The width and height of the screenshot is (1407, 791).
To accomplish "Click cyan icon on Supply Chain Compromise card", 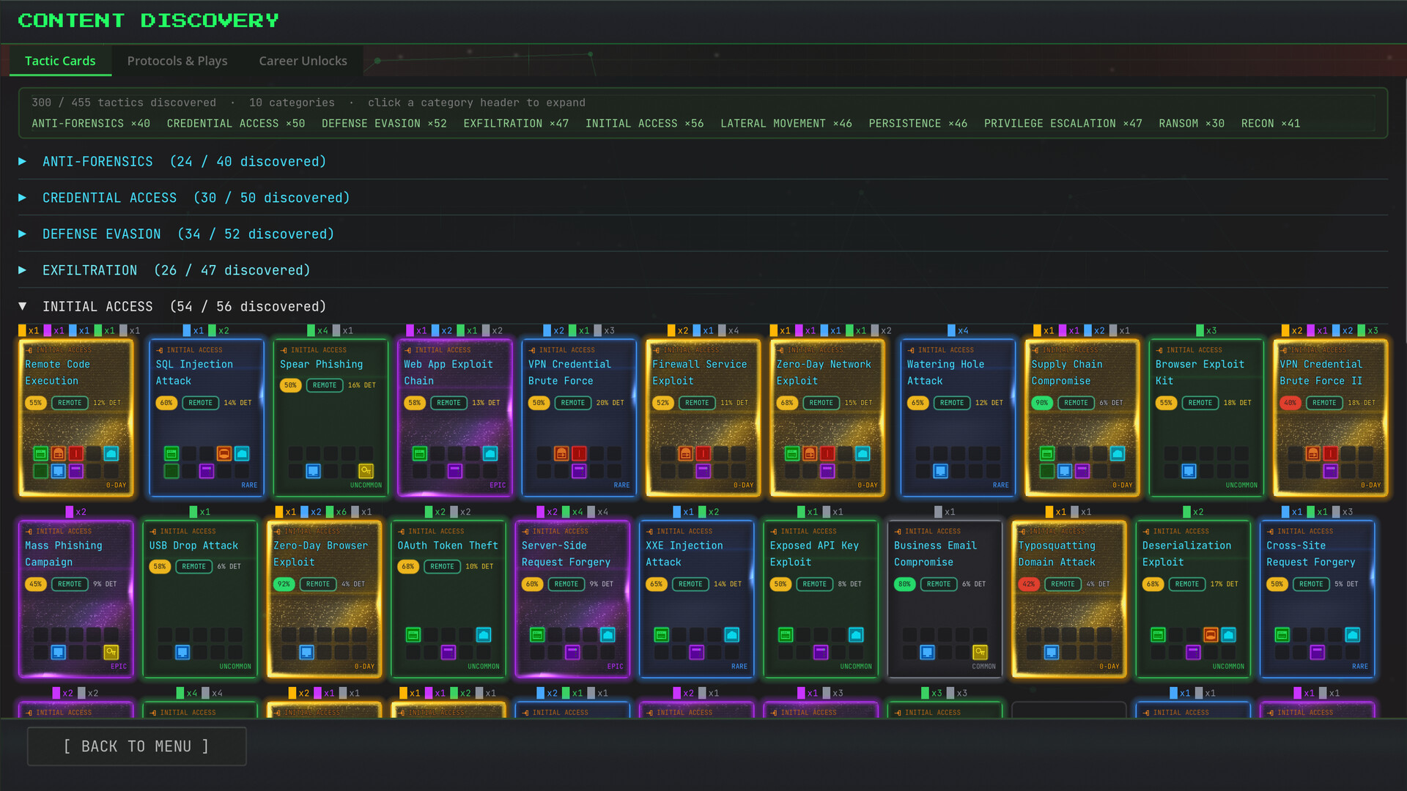I will click(x=1118, y=454).
